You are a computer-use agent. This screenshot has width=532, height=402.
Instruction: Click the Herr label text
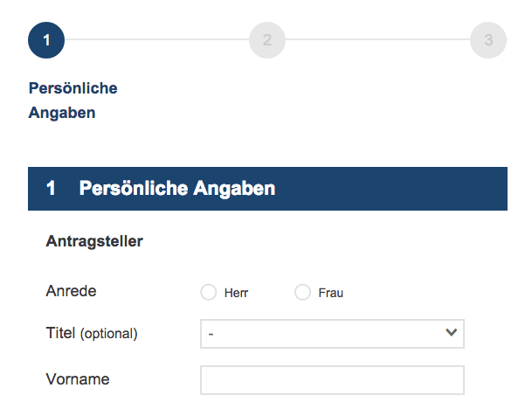point(236,293)
